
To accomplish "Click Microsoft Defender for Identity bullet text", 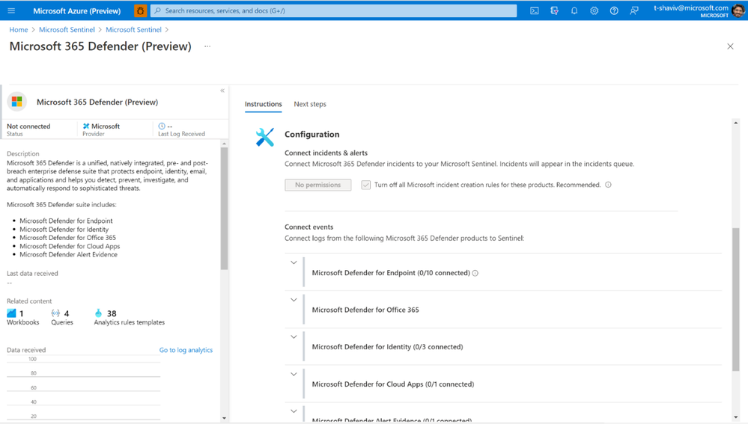I will pos(64,229).
